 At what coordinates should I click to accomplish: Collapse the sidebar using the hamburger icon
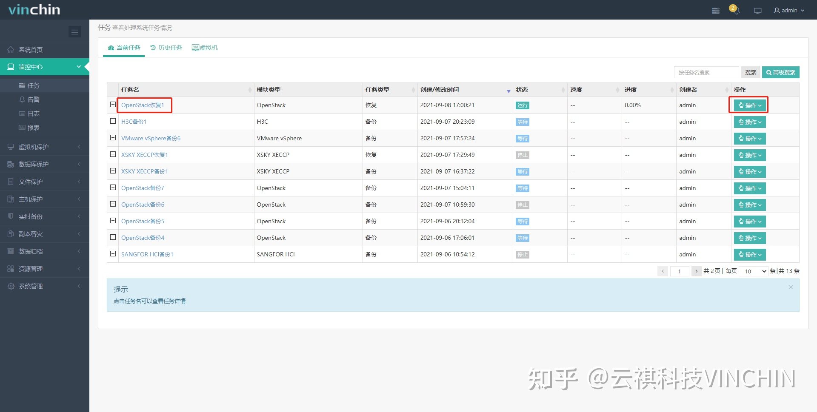point(75,31)
